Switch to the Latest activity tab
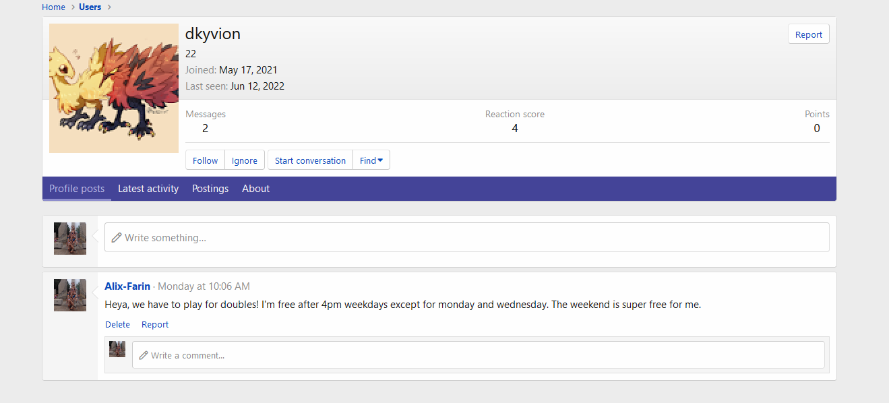889x403 pixels. (148, 189)
